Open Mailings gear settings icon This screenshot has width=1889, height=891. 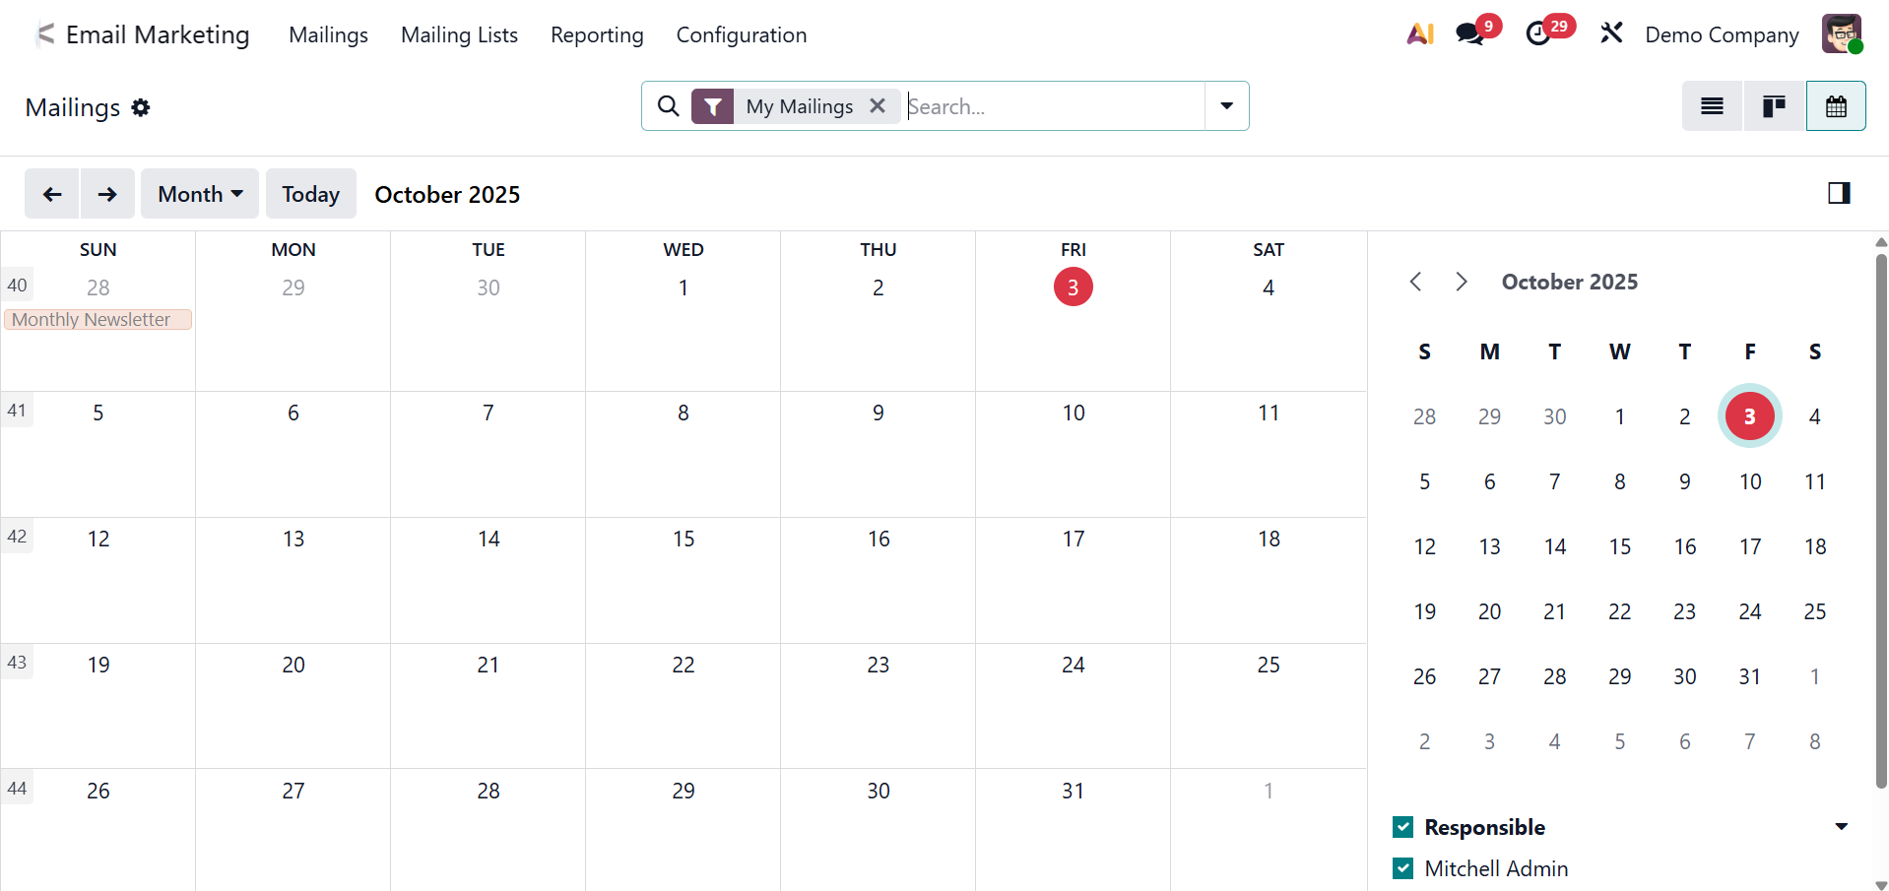click(x=141, y=108)
